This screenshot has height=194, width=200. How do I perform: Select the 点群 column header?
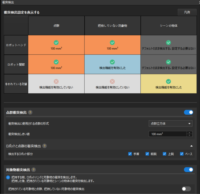[56, 25]
